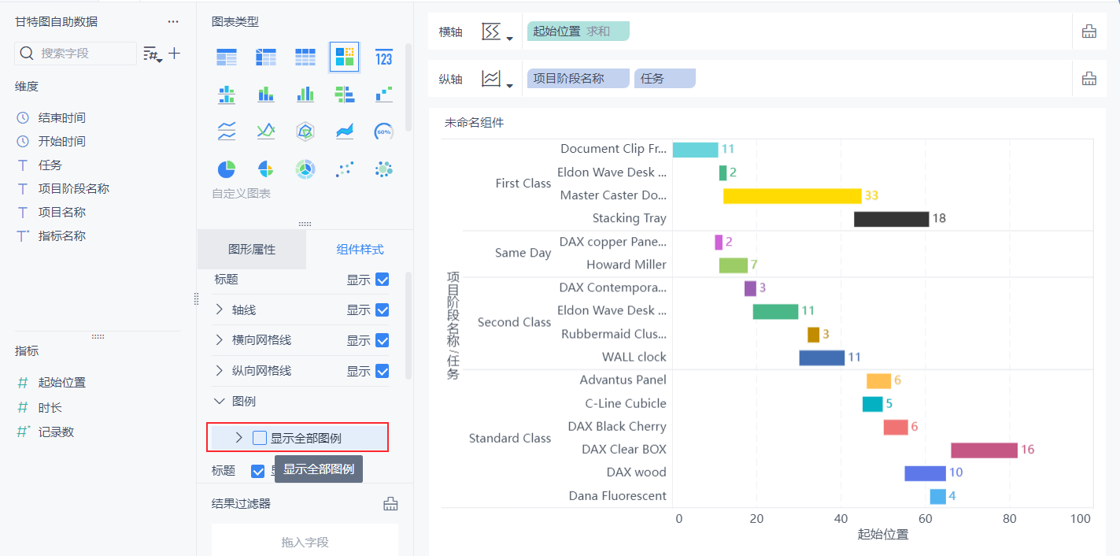Pick the radar chart type
1120x556 pixels.
(x=305, y=132)
